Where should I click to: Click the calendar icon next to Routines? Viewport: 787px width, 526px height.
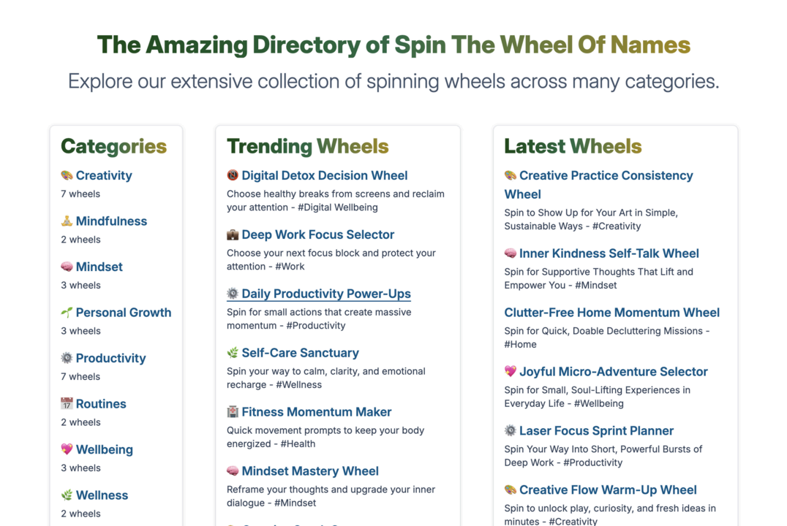click(67, 403)
